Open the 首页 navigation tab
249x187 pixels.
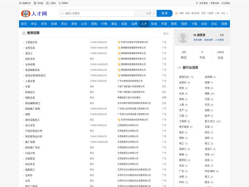24,24
